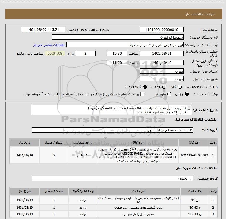Click the buyer name field شهرداری تهران

coord(118,37)
